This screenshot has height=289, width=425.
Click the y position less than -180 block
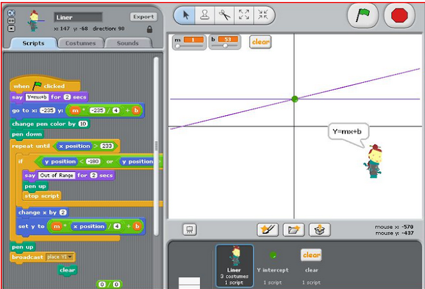click(x=71, y=162)
